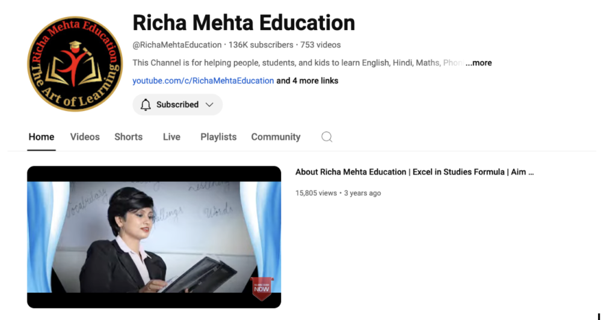Click the notification bell icon

pyautogui.click(x=146, y=104)
